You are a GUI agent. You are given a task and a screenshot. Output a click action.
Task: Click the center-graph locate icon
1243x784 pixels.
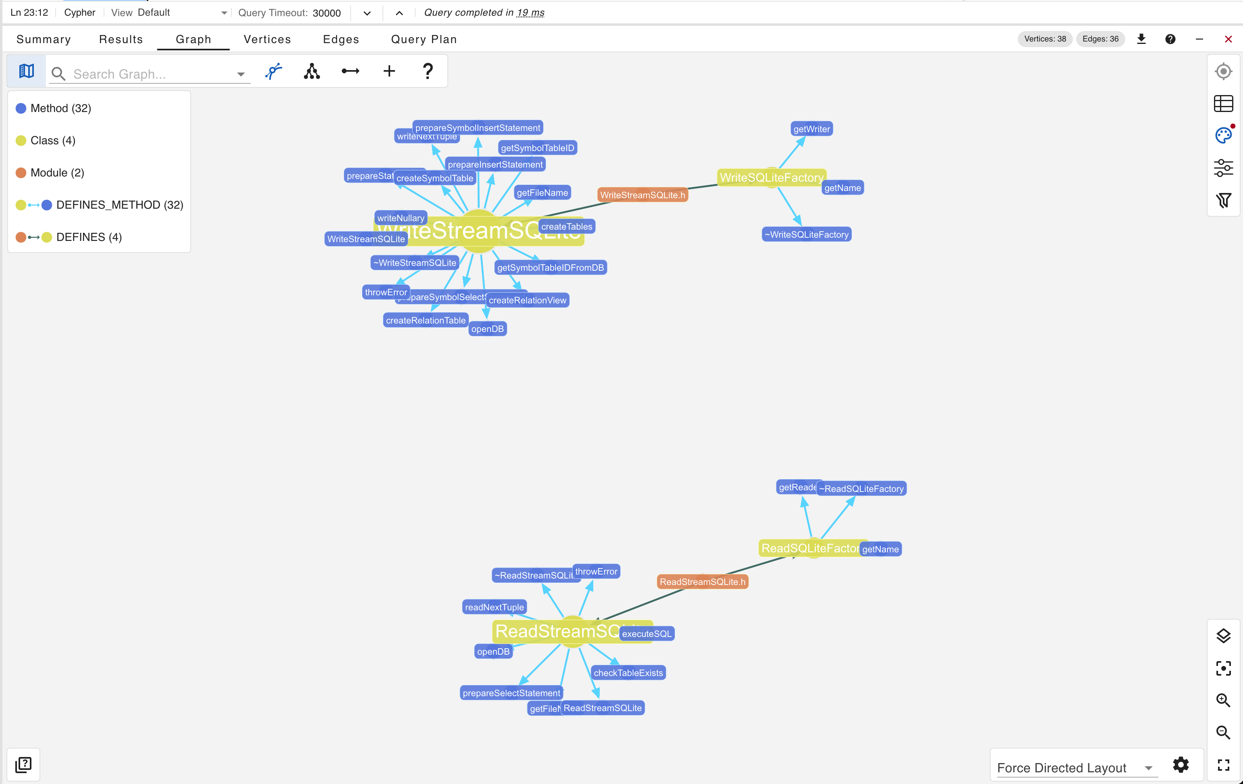click(x=1223, y=71)
